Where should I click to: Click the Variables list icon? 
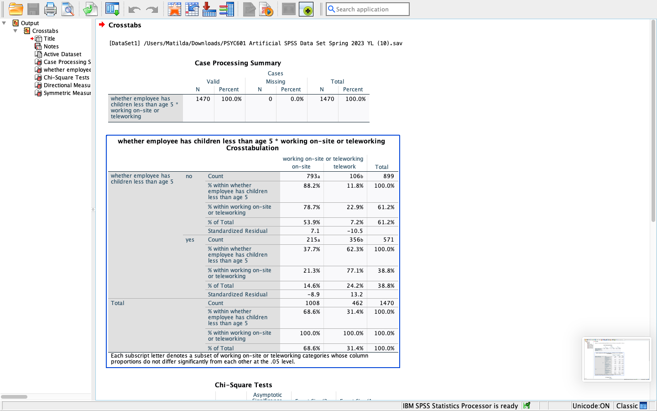(x=227, y=9)
